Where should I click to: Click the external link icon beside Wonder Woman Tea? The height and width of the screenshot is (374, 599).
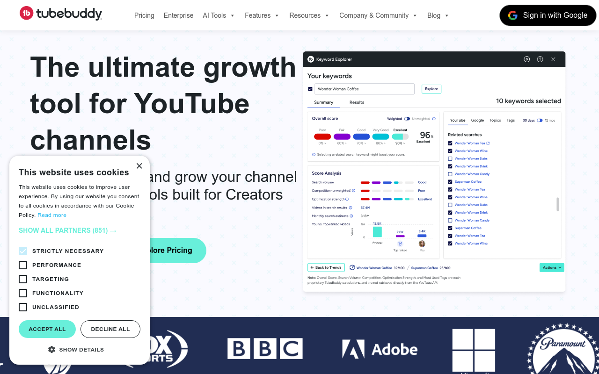click(488, 143)
